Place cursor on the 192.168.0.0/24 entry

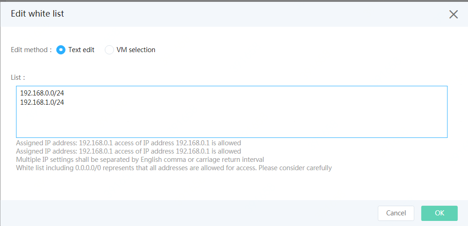pyautogui.click(x=42, y=93)
